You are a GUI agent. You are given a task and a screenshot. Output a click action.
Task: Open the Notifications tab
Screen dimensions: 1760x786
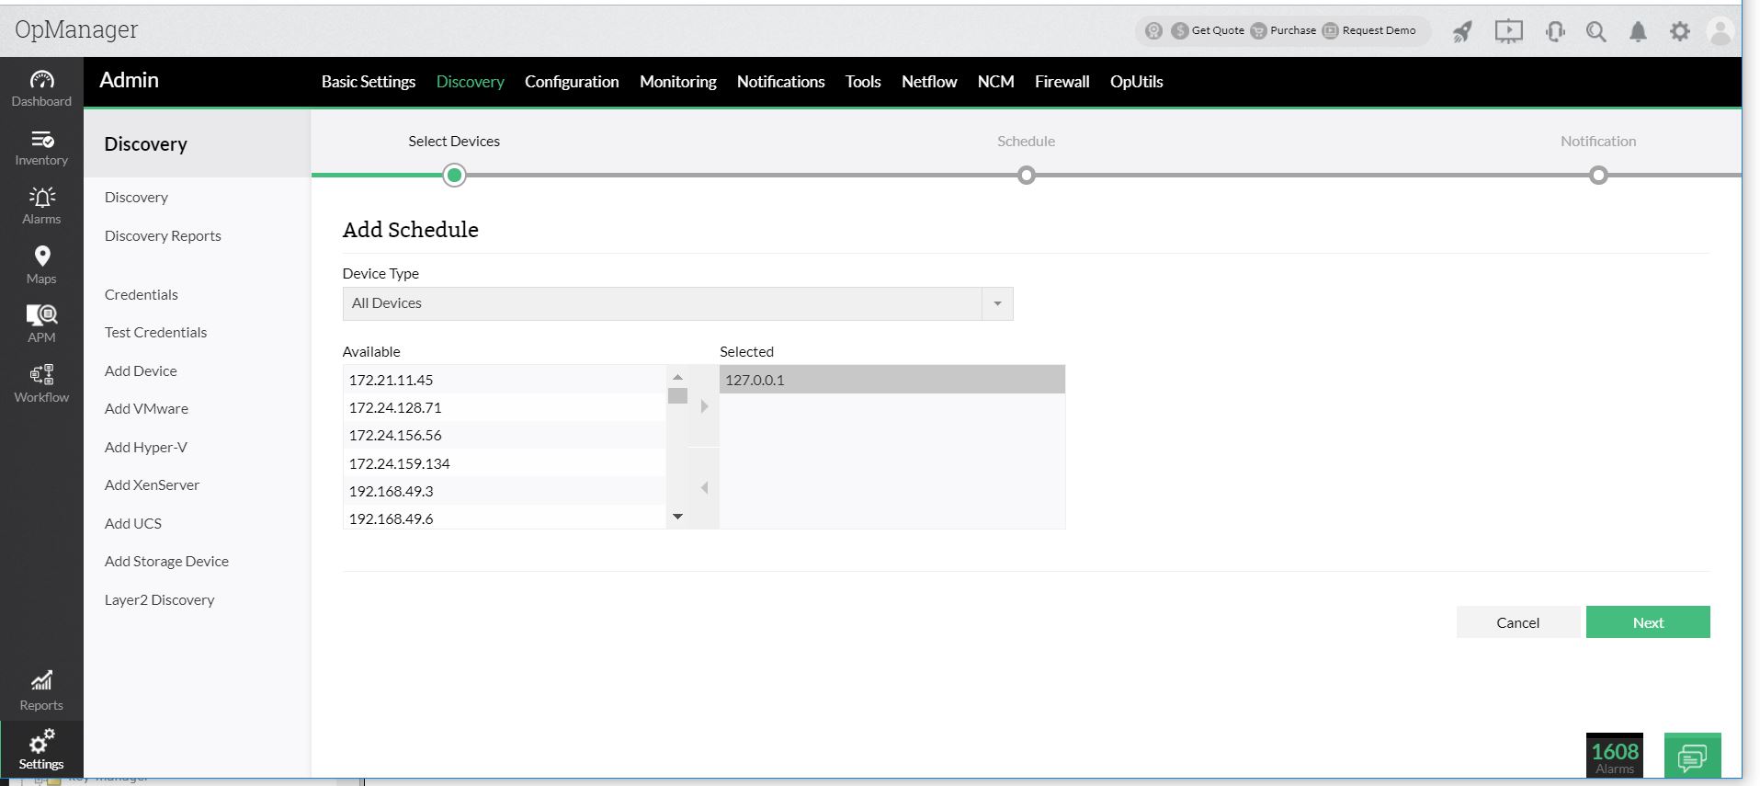[x=781, y=82]
